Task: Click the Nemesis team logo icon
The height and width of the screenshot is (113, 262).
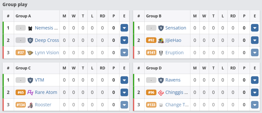Action: (x=30, y=28)
